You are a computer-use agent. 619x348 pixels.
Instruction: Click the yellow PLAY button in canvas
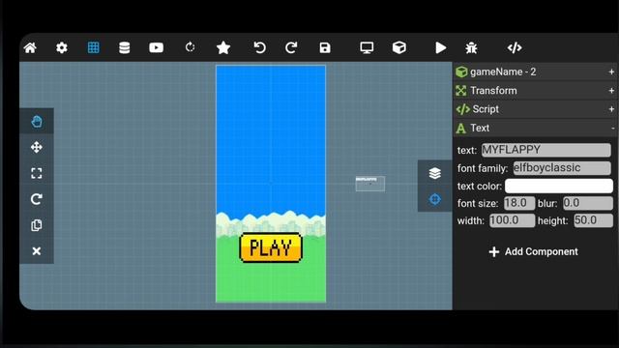coord(271,247)
